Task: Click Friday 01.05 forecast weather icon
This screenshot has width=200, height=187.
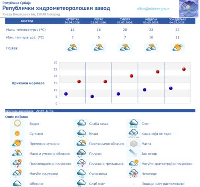Action: pyautogui.click(x=99, y=47)
